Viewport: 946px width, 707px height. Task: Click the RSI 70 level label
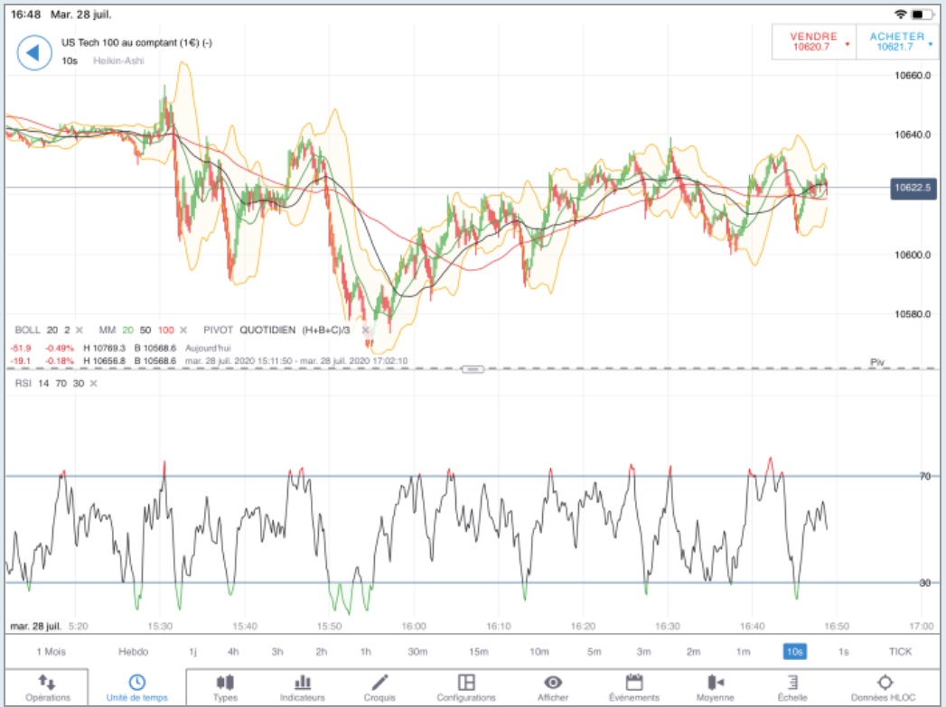(x=925, y=476)
